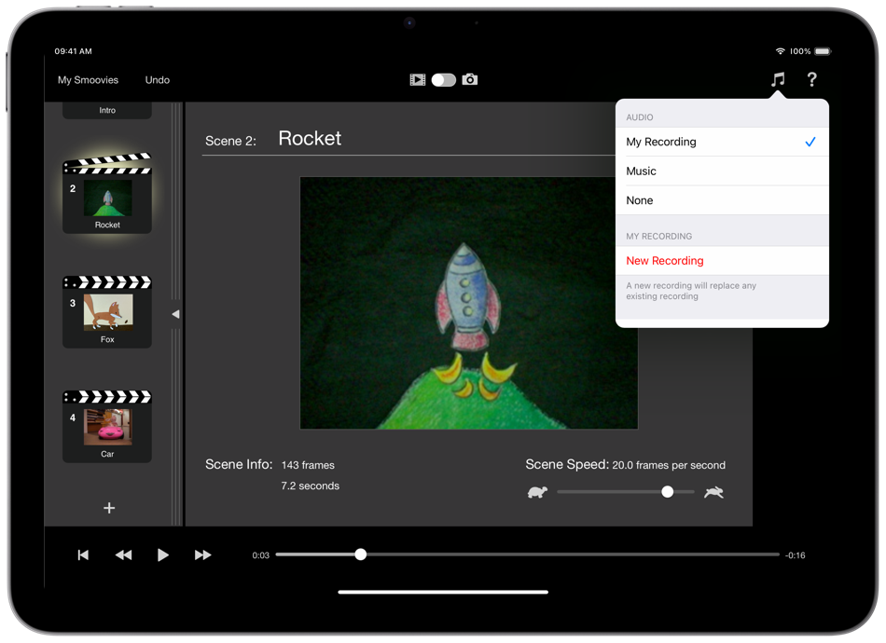Collapse the scene sidebar with arrow

(x=175, y=314)
